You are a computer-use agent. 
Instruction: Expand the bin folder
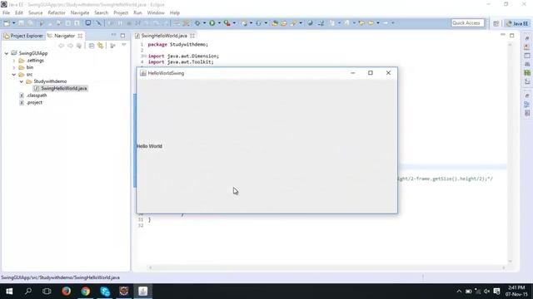14,67
